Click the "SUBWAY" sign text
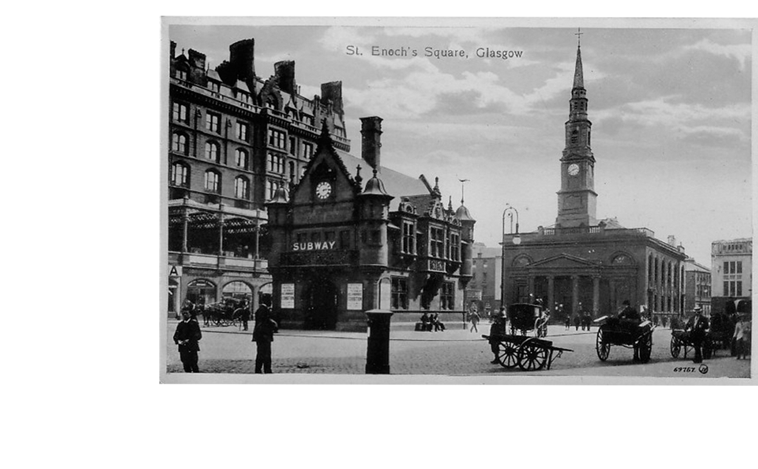The image size is (758, 469). 314,246
